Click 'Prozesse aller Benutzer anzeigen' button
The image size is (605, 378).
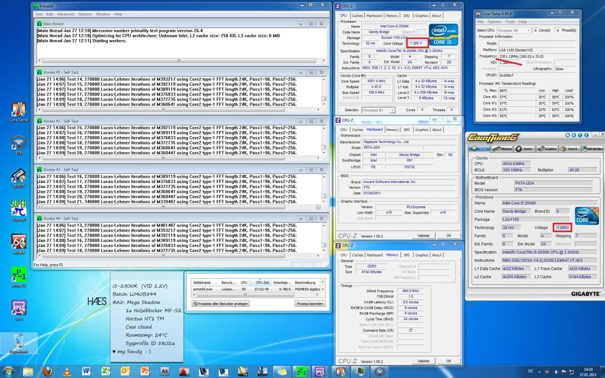coord(220,304)
